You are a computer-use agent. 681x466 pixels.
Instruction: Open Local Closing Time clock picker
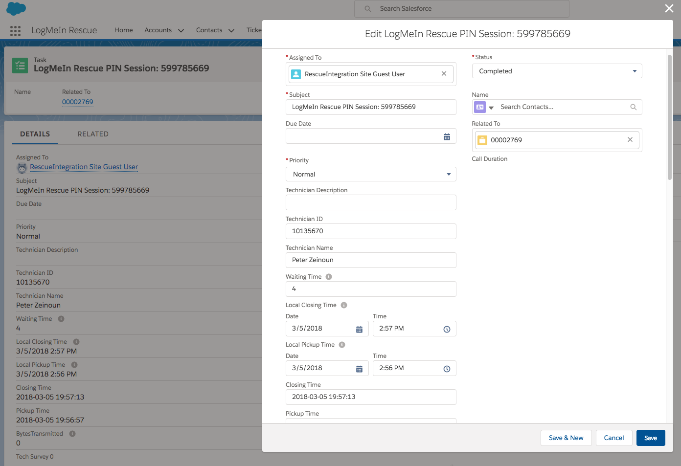coord(447,330)
